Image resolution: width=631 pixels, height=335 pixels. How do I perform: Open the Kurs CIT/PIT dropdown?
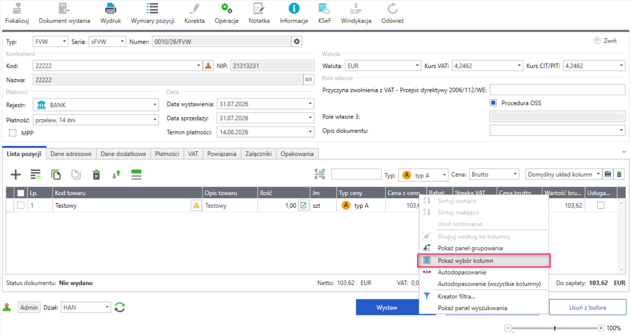621,65
